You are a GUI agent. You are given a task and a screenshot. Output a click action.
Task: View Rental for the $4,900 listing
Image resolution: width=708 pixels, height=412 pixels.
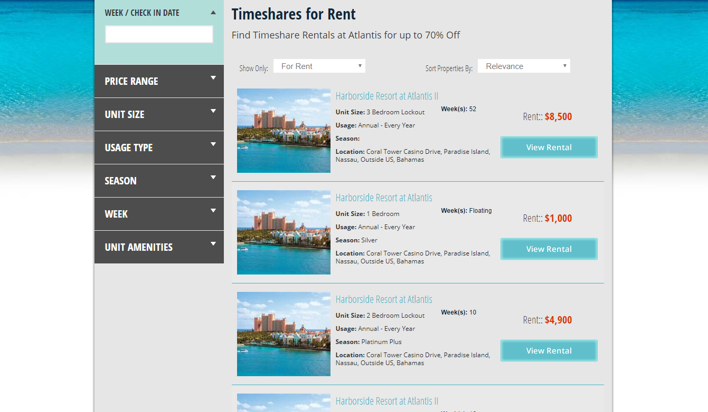pos(549,351)
